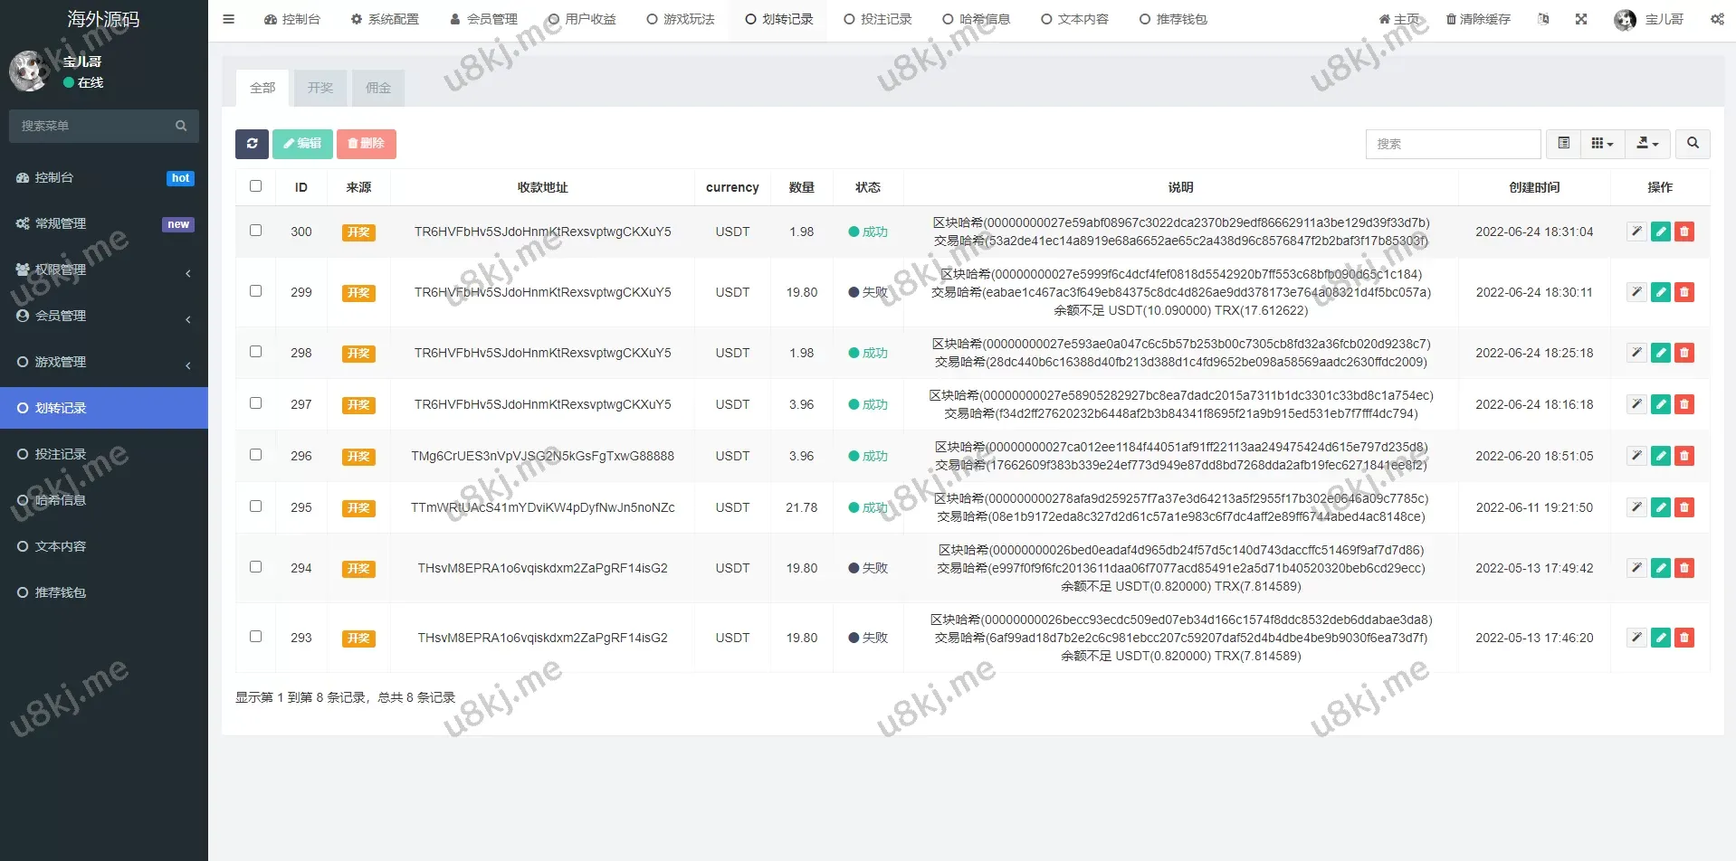Image resolution: width=1736 pixels, height=861 pixels.
Task: Open the settings gears icon at top right
Action: 1717,19
